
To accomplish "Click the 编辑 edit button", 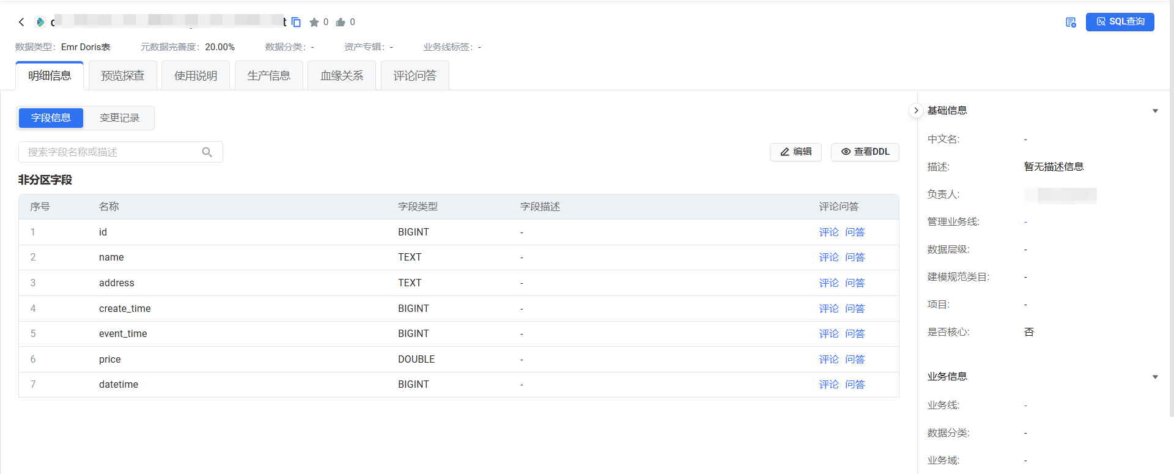I will [x=796, y=152].
